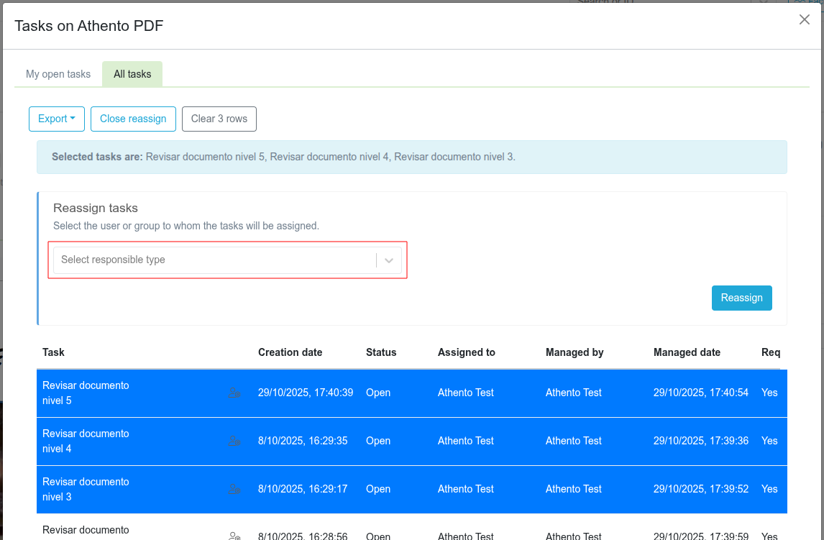This screenshot has width=824, height=540.
Task: Click the user icon in the unselected row
Action: click(234, 536)
